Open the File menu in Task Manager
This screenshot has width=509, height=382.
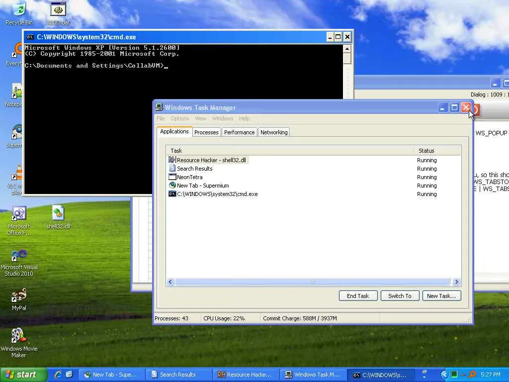tap(161, 118)
